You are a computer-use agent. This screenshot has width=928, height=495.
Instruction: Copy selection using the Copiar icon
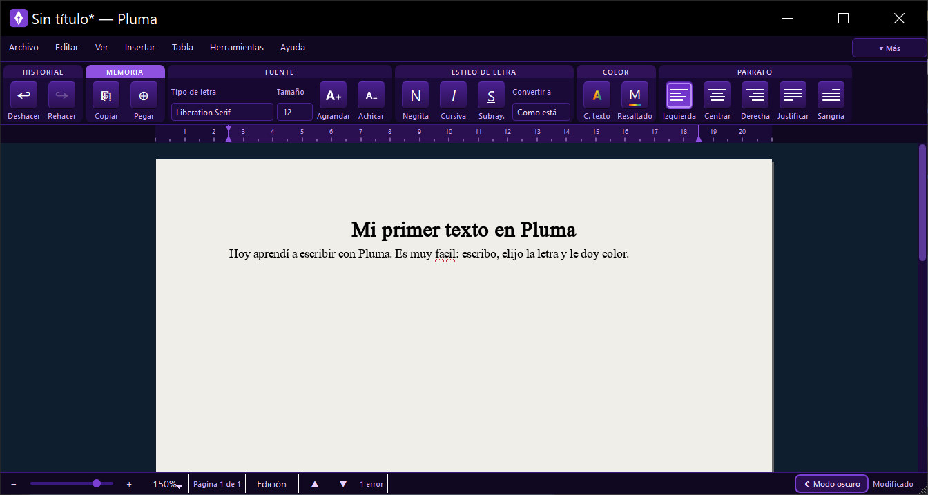[106, 95]
